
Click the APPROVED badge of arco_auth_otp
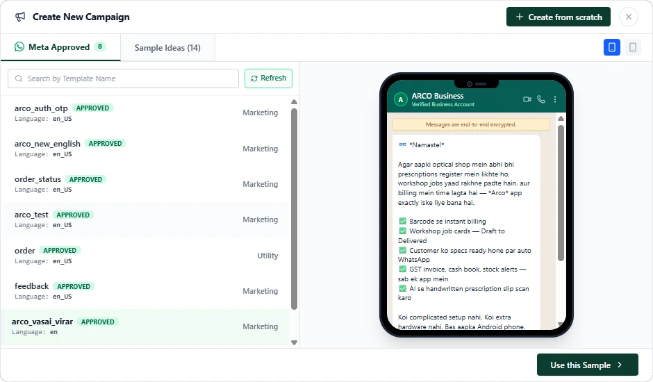(x=92, y=108)
